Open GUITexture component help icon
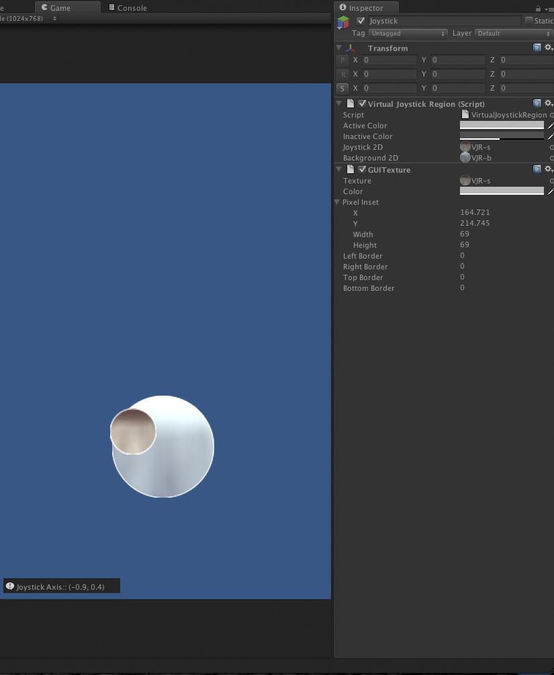The image size is (554, 675). [537, 169]
